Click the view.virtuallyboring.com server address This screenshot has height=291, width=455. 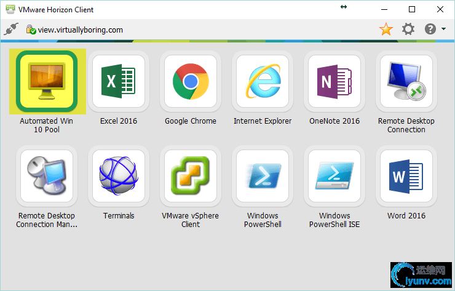(81, 30)
